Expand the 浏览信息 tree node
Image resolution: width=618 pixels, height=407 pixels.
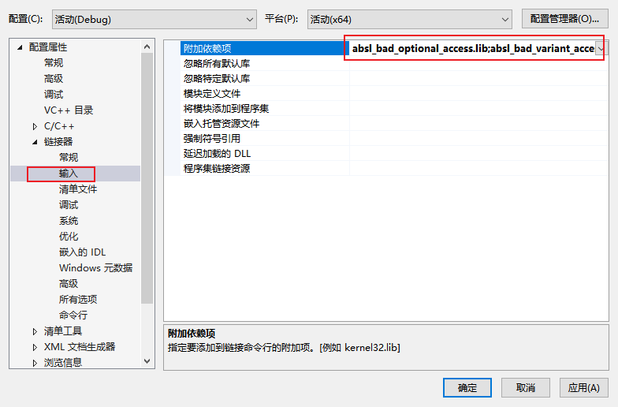[x=35, y=363]
